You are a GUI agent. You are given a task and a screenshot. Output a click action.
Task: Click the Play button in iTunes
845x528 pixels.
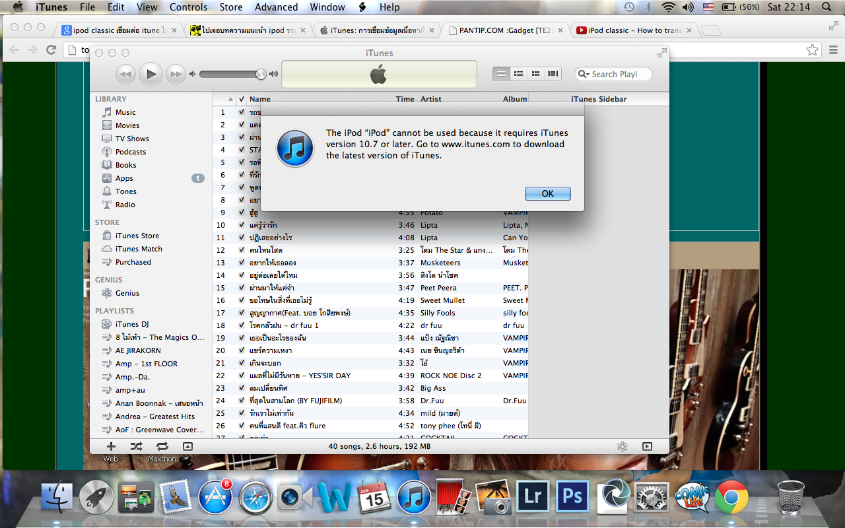tap(151, 74)
